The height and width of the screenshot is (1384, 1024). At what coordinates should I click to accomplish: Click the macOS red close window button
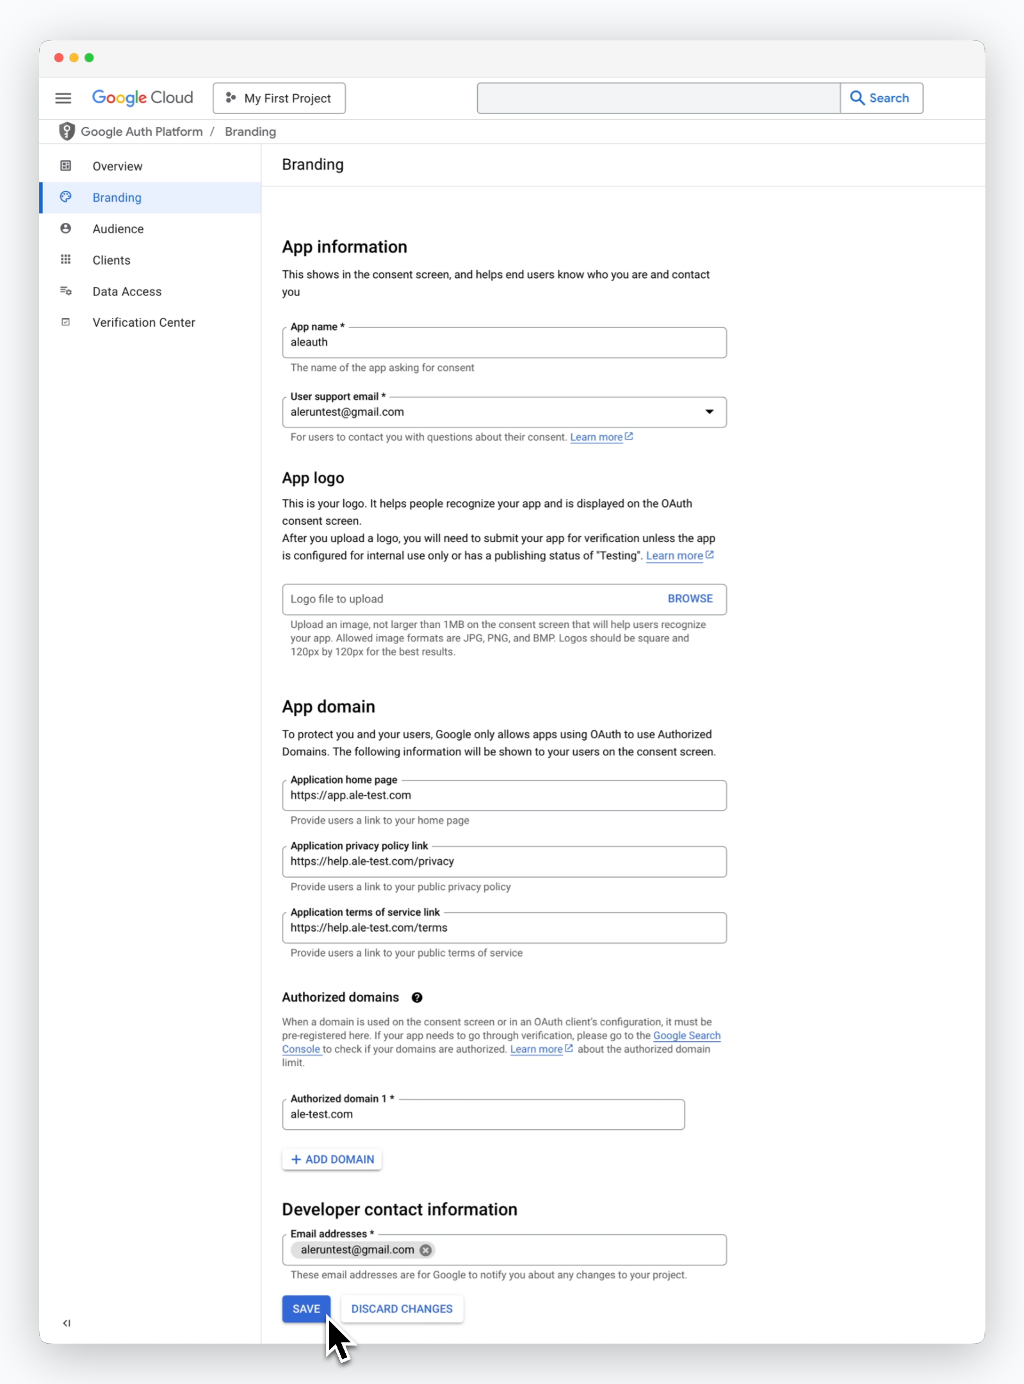tap(59, 58)
